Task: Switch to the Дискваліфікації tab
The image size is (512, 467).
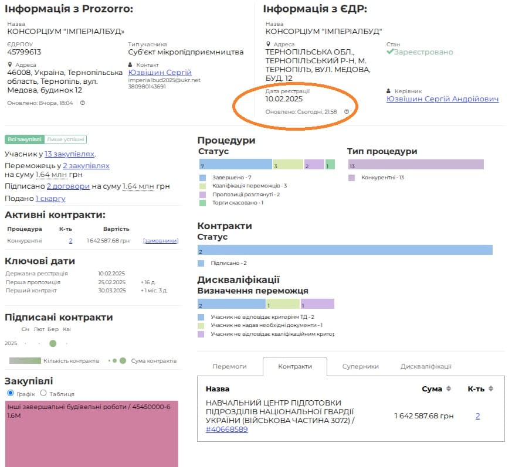Action: (426, 366)
